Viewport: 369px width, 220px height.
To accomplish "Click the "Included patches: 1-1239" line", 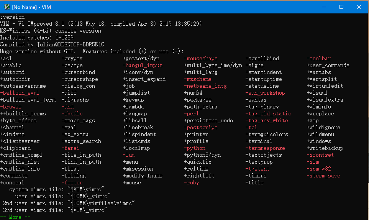I will click(37, 38).
